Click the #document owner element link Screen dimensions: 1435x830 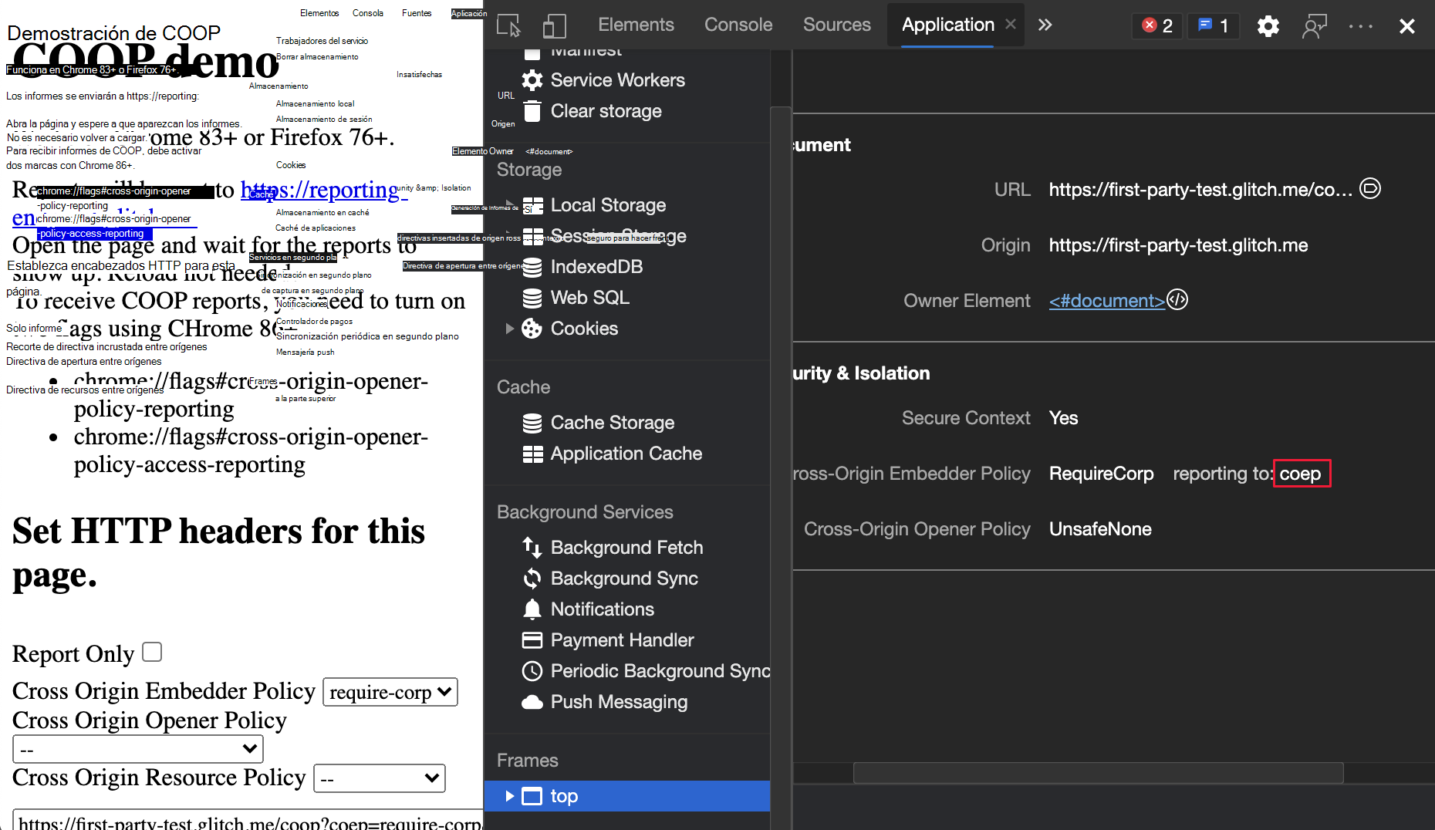coord(1106,301)
